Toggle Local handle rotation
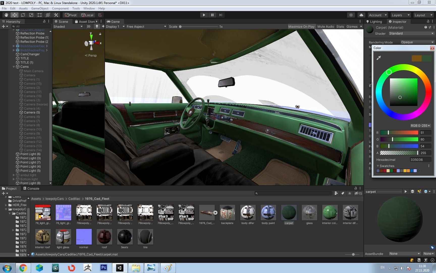This screenshot has height=273, width=436. click(x=87, y=15)
